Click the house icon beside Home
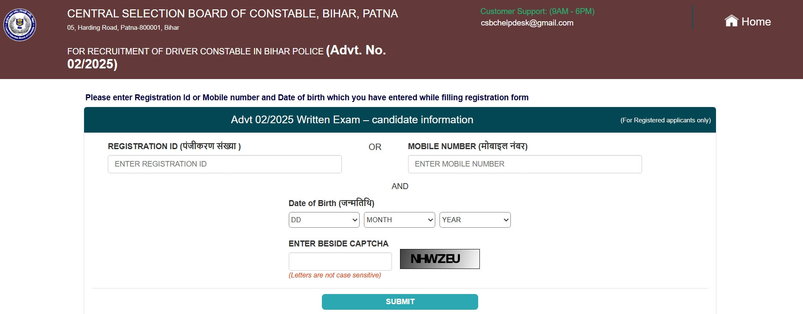Image resolution: width=803 pixels, height=314 pixels. click(x=731, y=21)
